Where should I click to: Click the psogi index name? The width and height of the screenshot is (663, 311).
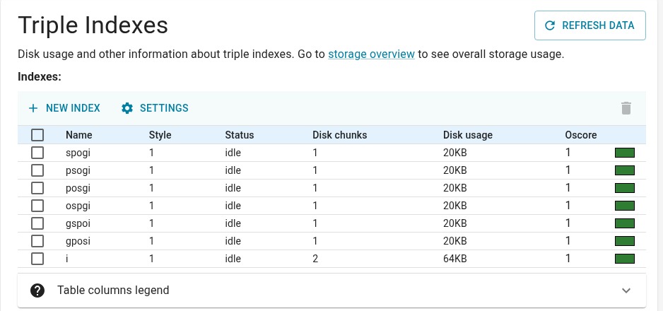coord(78,171)
